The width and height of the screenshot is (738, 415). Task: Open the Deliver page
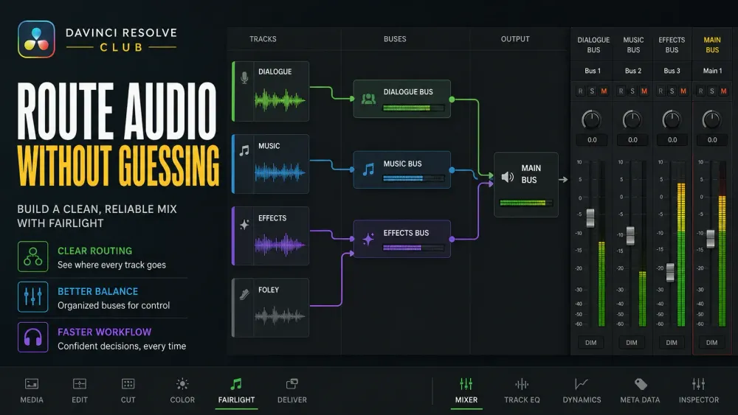[x=292, y=391]
